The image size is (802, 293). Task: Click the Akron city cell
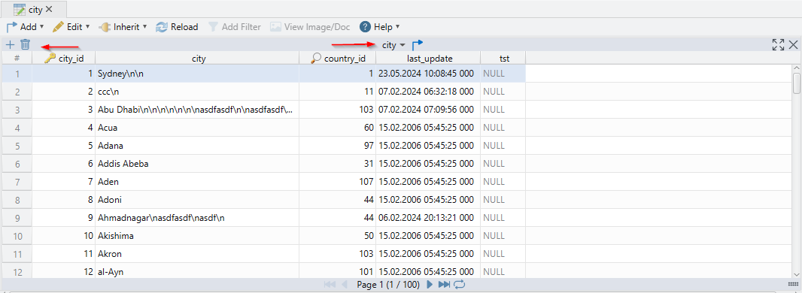click(197, 254)
